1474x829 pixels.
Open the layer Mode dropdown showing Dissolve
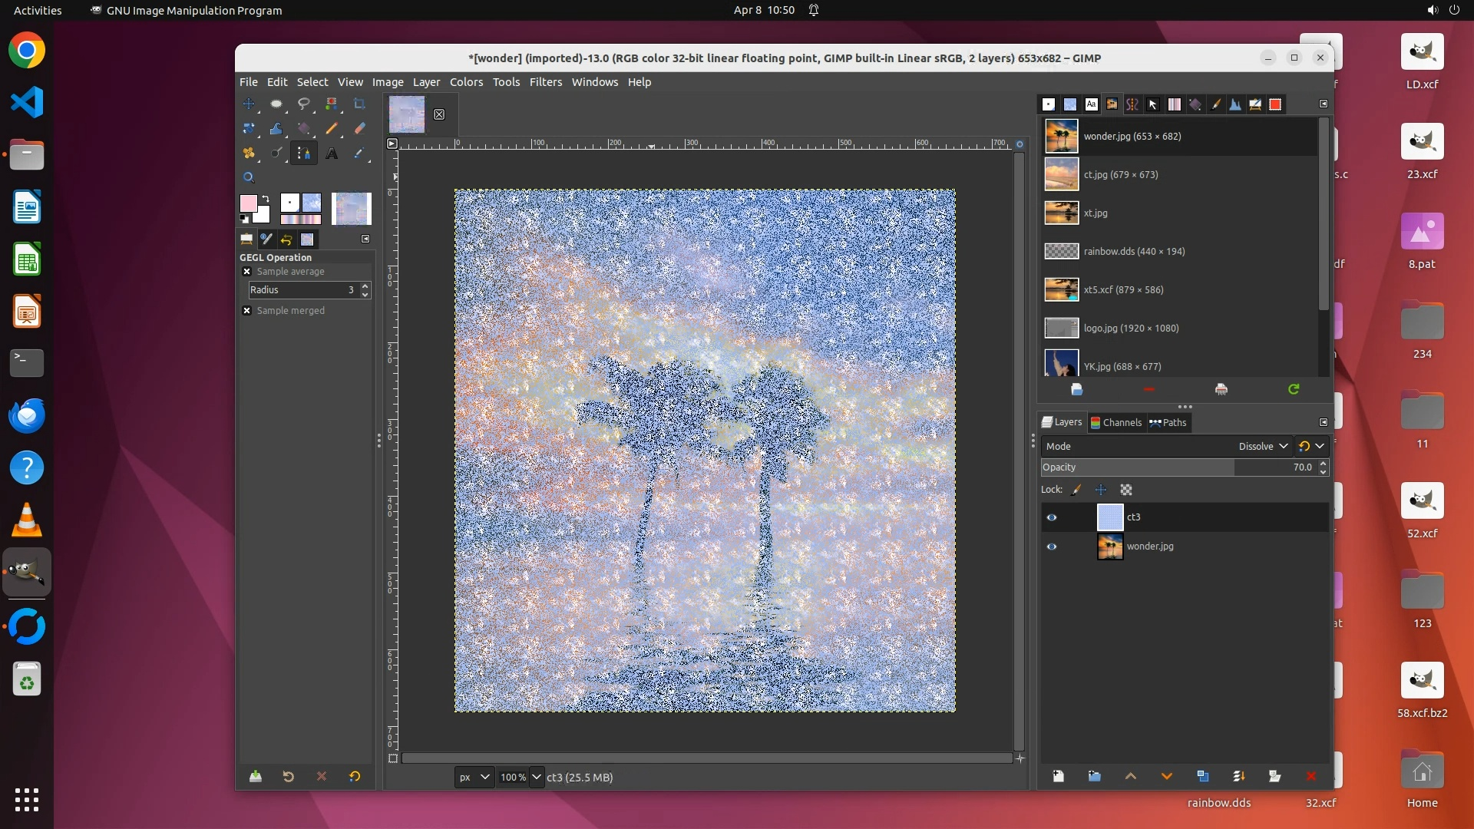[1262, 446]
